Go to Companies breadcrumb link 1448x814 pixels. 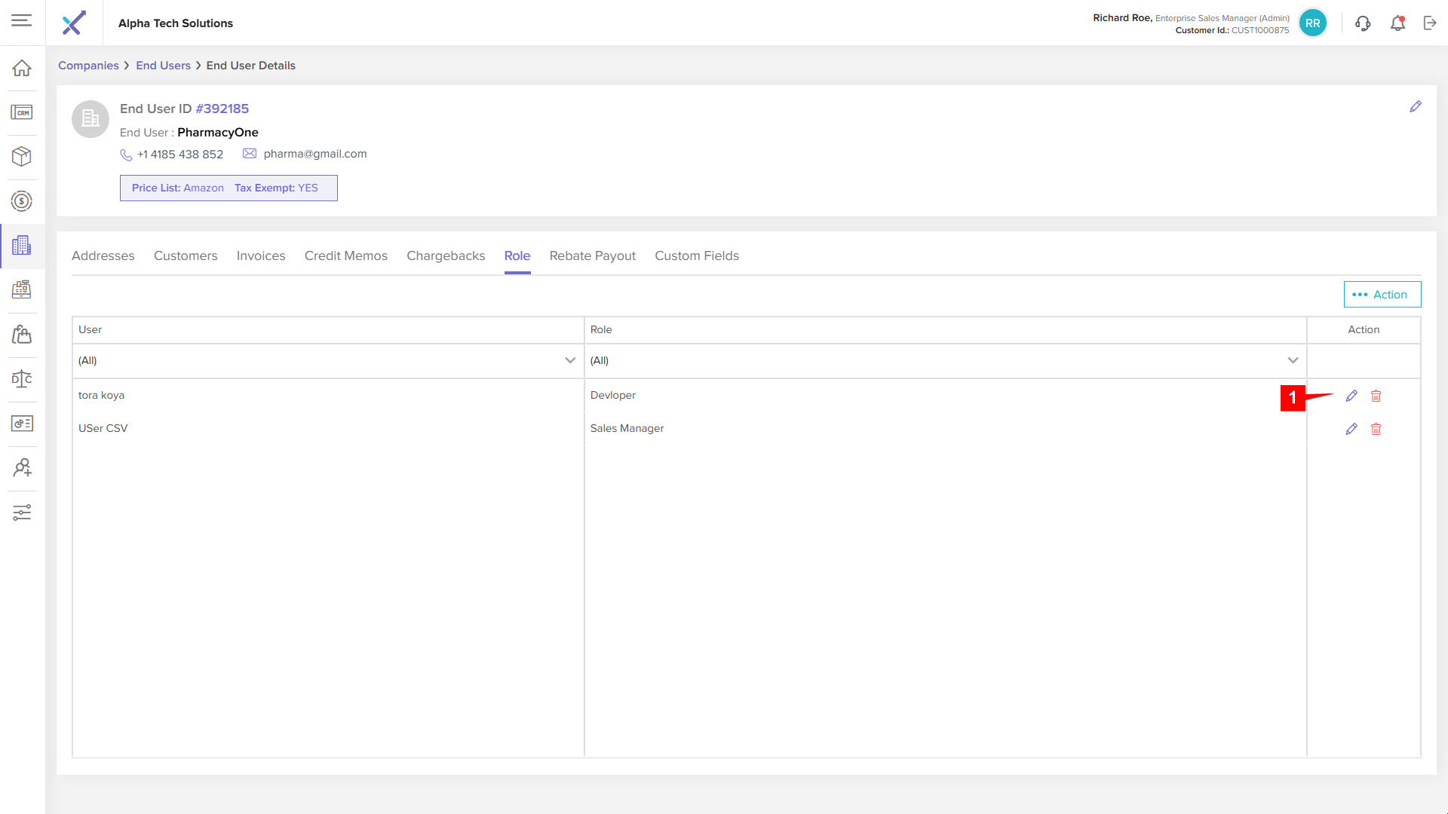click(x=88, y=66)
